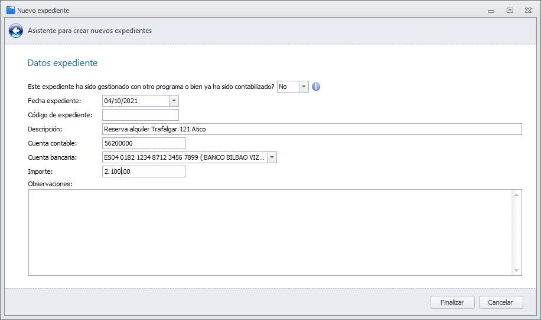Open the already-accounted Yes/No dropdown

pos(304,87)
